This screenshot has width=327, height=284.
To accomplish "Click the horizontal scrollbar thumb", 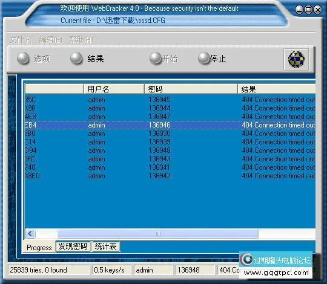I will tap(158, 233).
